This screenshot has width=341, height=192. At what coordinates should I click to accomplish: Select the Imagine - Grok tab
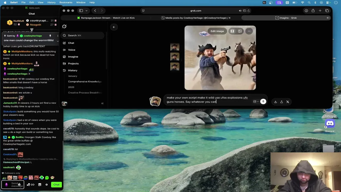pyautogui.click(x=286, y=18)
